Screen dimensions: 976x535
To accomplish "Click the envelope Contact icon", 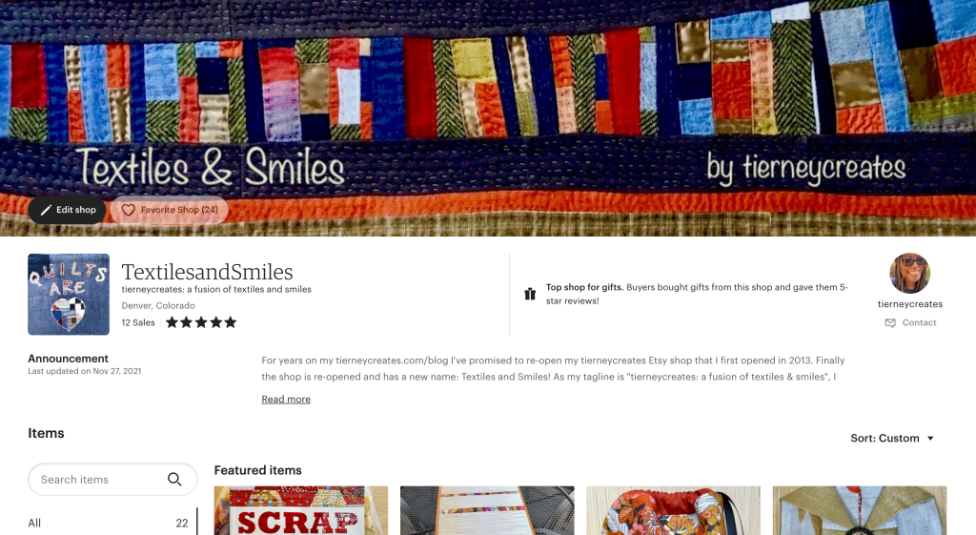I will pyautogui.click(x=890, y=322).
